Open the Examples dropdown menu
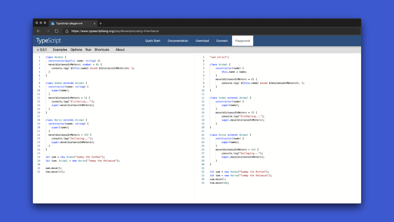394x222 pixels. 60,50
